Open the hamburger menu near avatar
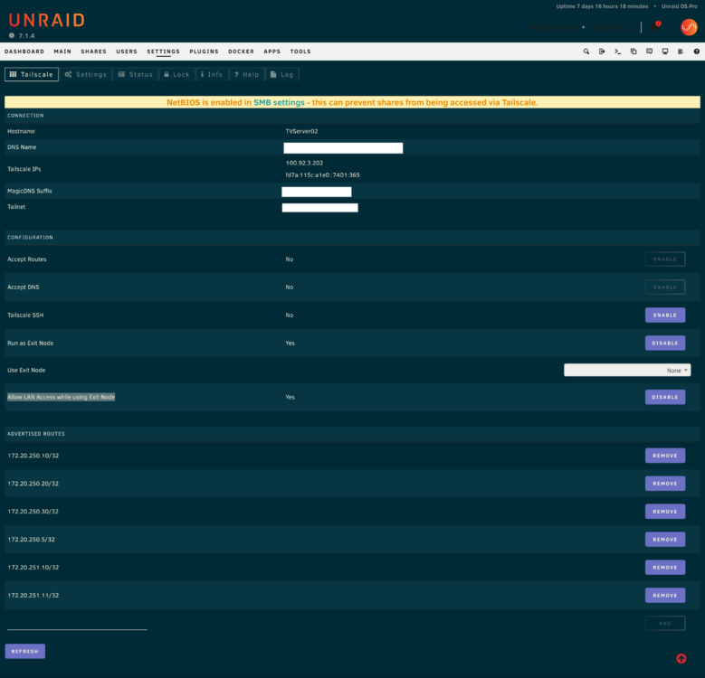 (x=672, y=27)
